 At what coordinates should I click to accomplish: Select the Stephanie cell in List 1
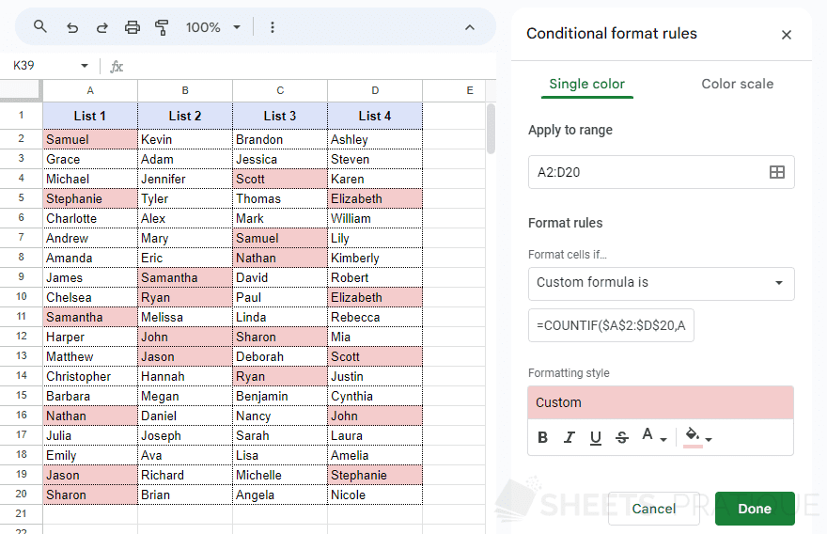(90, 199)
